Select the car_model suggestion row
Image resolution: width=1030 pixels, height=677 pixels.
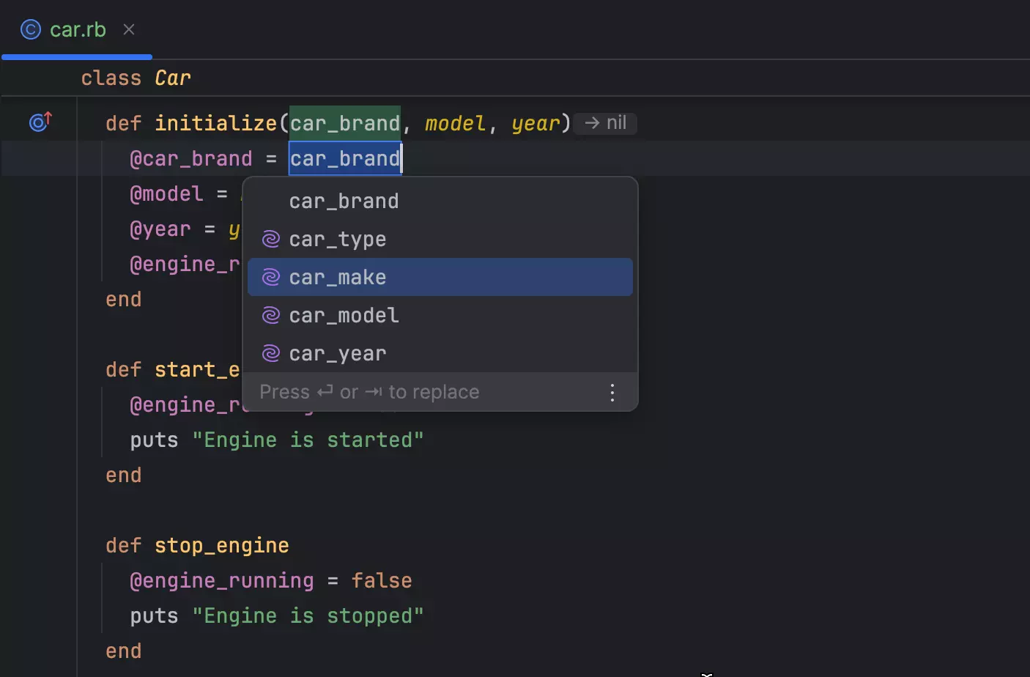tap(344, 314)
